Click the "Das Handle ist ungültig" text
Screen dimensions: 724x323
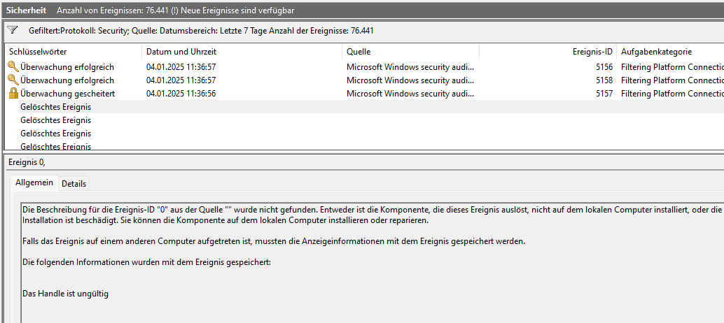click(x=66, y=294)
